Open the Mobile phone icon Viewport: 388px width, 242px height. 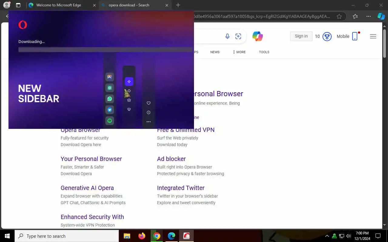pyautogui.click(x=355, y=36)
